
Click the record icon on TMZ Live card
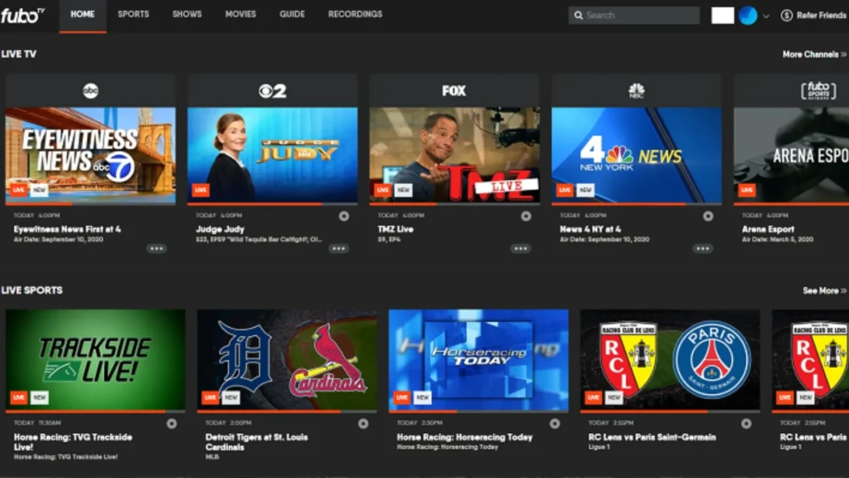525,215
